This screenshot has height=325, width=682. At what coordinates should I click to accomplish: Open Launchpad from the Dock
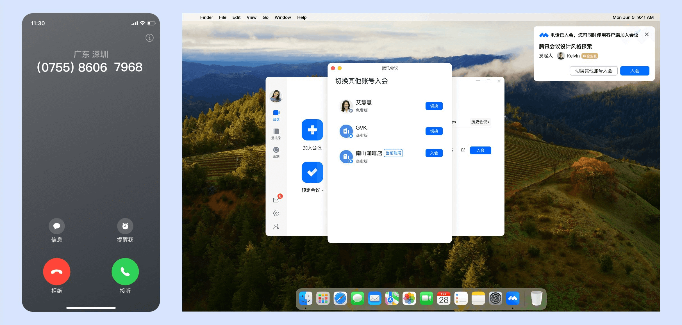point(323,298)
